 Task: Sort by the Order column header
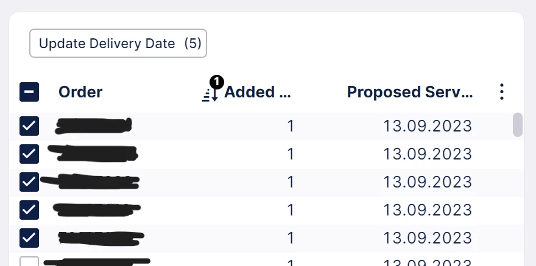(80, 92)
